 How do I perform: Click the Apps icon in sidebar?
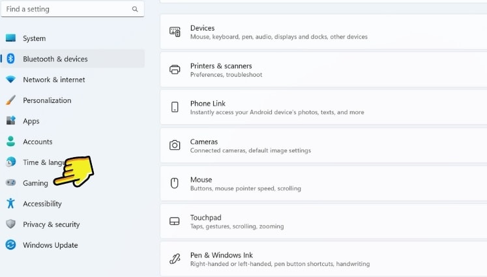[x=10, y=121]
